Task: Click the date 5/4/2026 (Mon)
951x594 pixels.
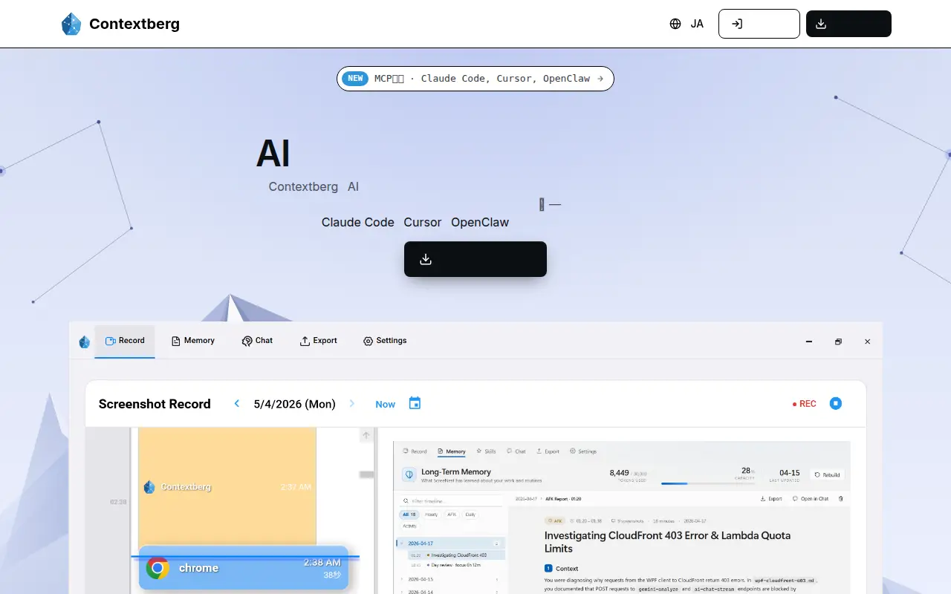Action: (294, 404)
